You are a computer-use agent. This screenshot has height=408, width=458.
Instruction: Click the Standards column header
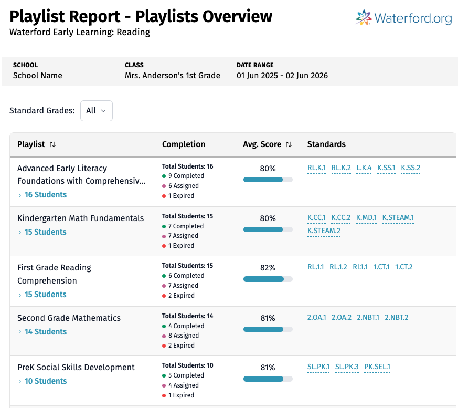[326, 144]
